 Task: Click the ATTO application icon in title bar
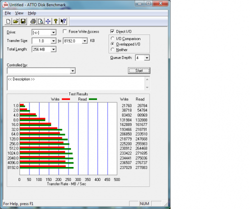coord(5,4)
